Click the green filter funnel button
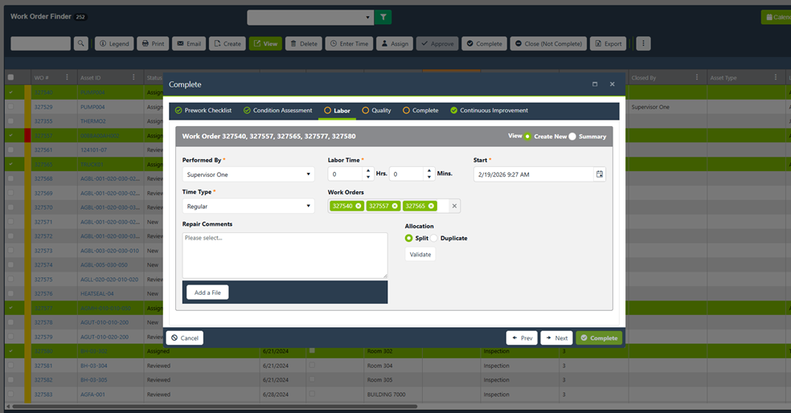This screenshot has width=791, height=413. (383, 17)
